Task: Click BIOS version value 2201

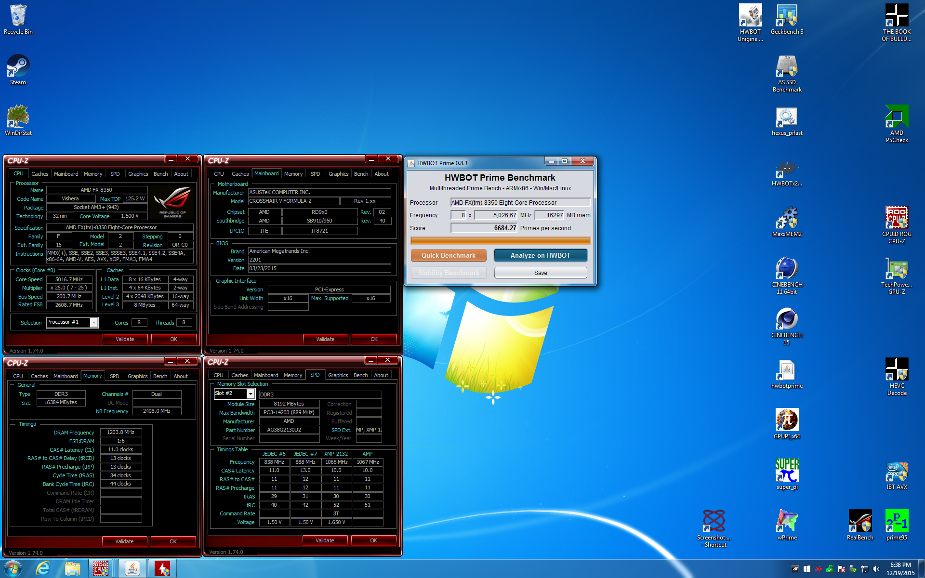Action: 319,260
